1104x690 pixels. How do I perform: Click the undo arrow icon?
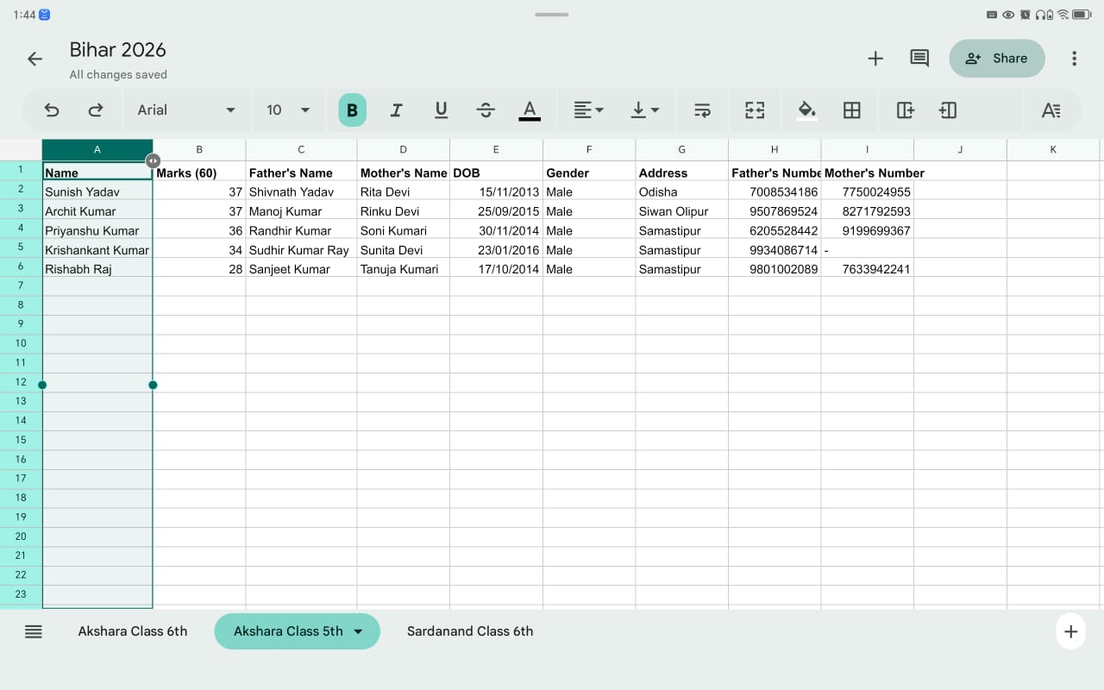click(x=52, y=110)
